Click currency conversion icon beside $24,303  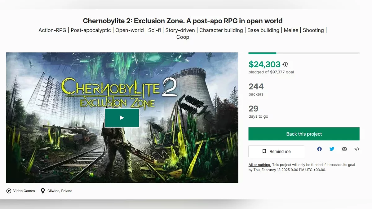[286, 64]
